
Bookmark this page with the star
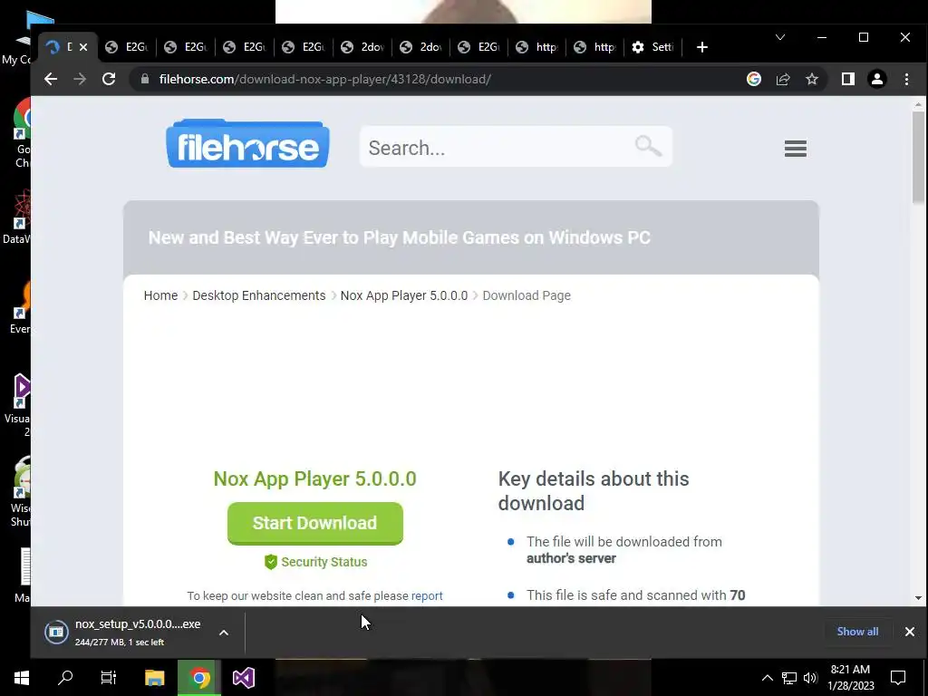tap(812, 80)
